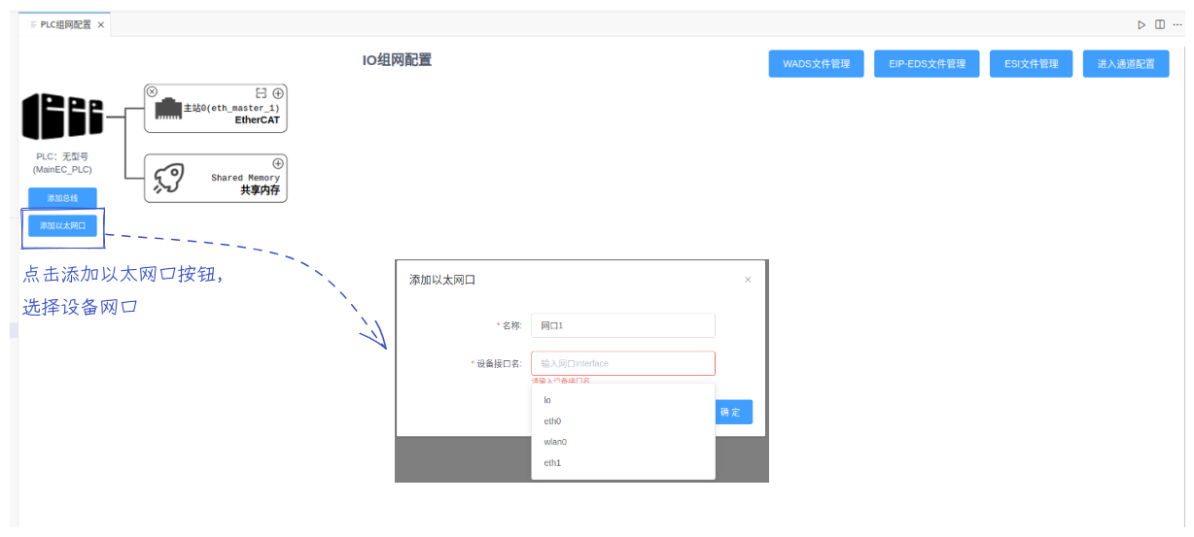The width and height of the screenshot is (1194, 537).
Task: Choose eth0 from the interface list
Action: click(x=623, y=421)
